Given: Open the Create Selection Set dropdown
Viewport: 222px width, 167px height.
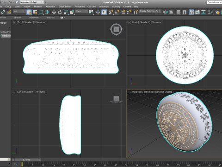Looking at the screenshot, I should point(150,11).
